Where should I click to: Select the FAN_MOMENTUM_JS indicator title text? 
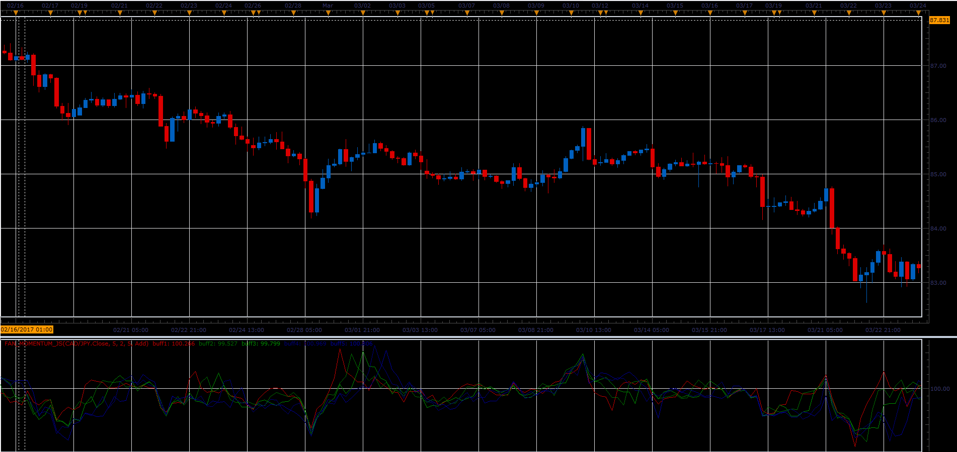[76, 344]
